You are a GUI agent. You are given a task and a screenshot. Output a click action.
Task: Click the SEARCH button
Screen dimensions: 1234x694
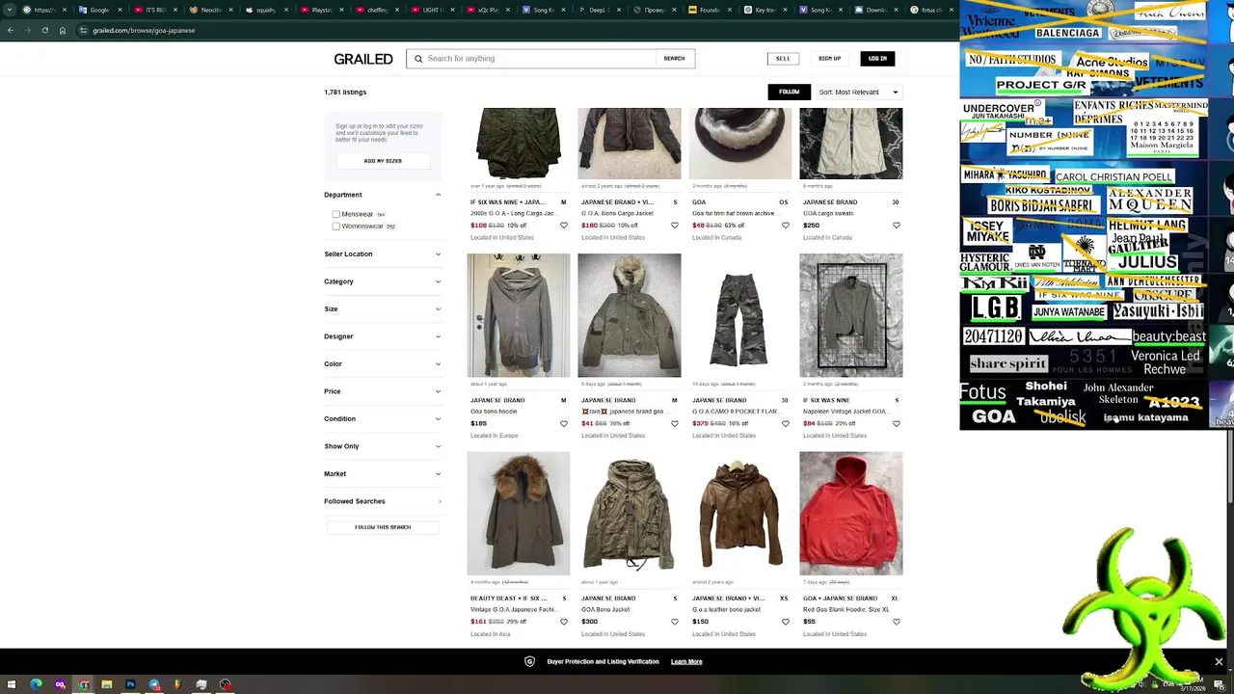(x=674, y=59)
